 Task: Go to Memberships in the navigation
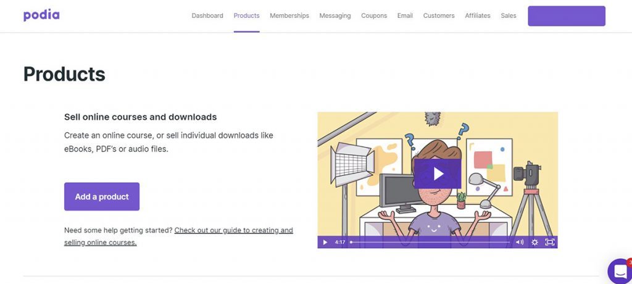point(289,16)
